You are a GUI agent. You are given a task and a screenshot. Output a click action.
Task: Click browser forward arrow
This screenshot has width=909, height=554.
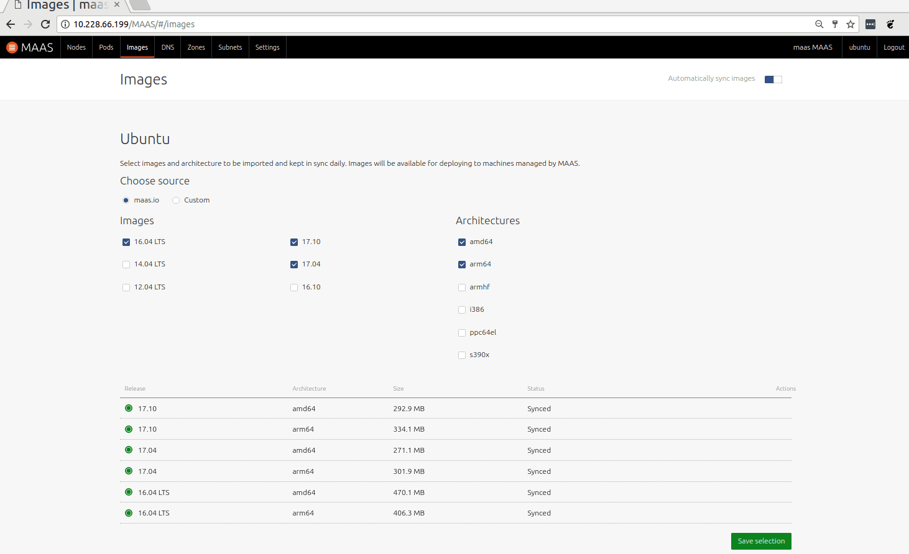pyautogui.click(x=28, y=24)
